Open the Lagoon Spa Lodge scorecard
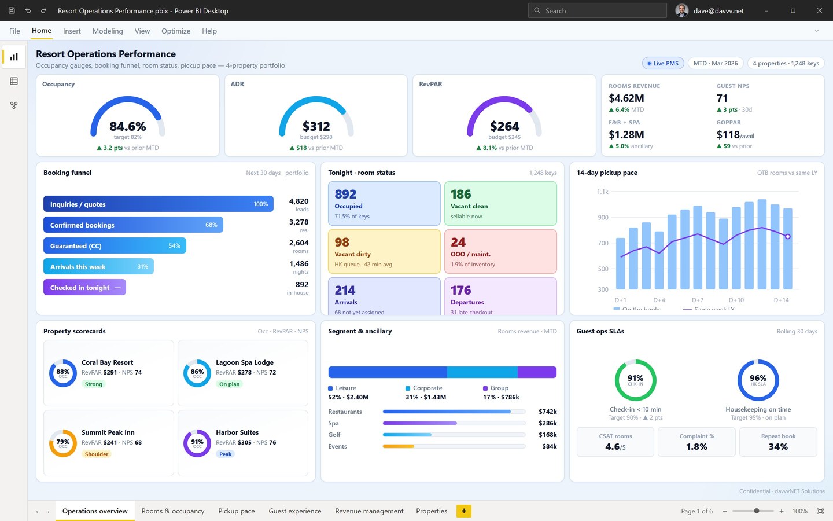 click(243, 373)
